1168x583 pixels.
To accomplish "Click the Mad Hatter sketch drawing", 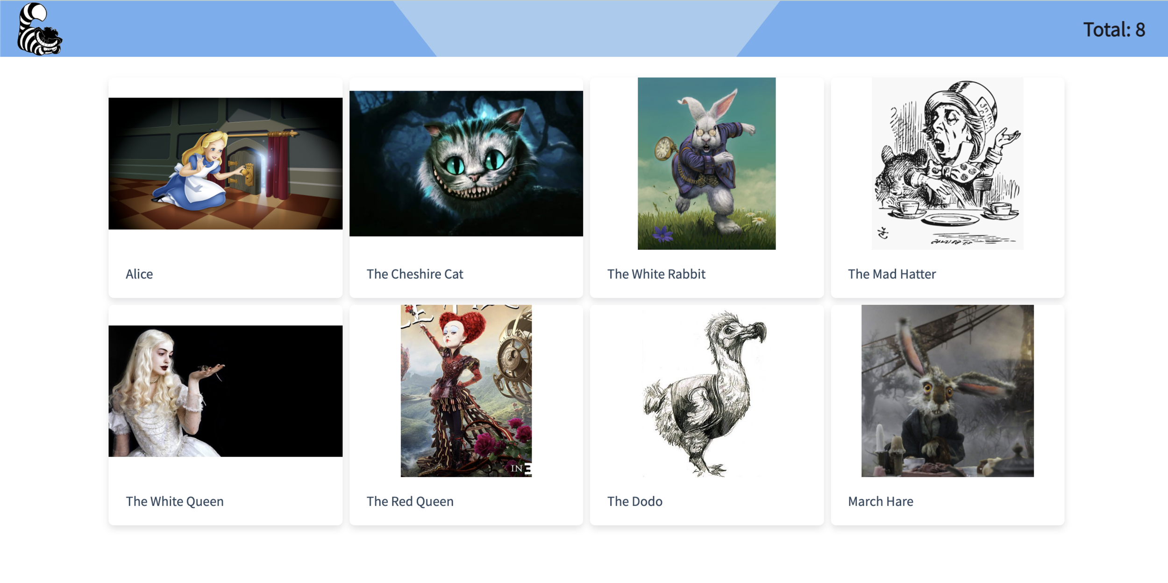I will click(x=947, y=163).
